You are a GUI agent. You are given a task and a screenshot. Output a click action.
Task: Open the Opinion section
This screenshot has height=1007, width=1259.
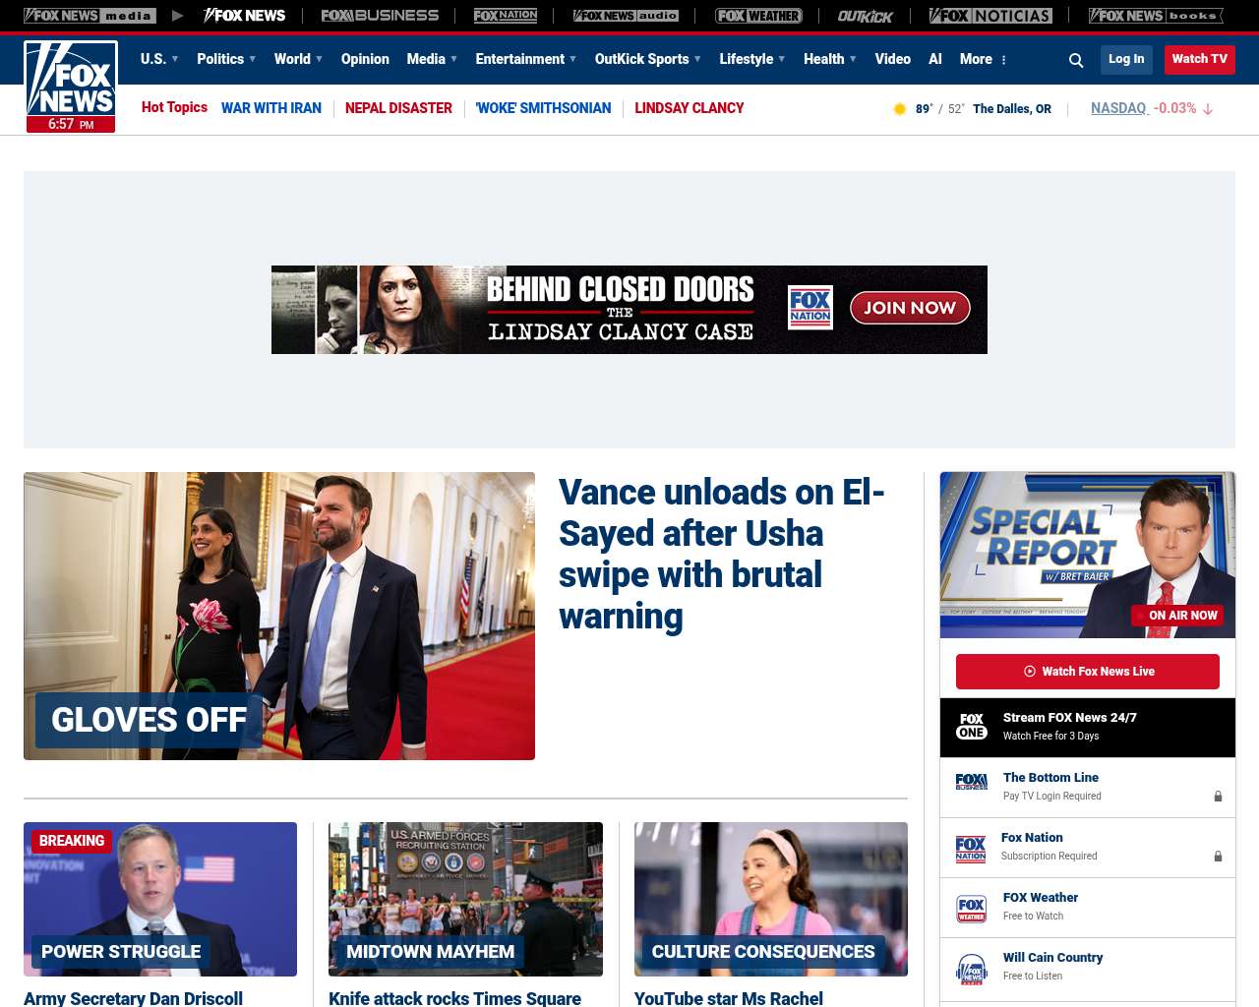pyautogui.click(x=365, y=59)
